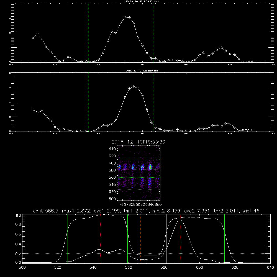277x277 pixels.
Task: Click the "2016-12-19T19:05:30 dusk" plot title
Action: click(142, 71)
